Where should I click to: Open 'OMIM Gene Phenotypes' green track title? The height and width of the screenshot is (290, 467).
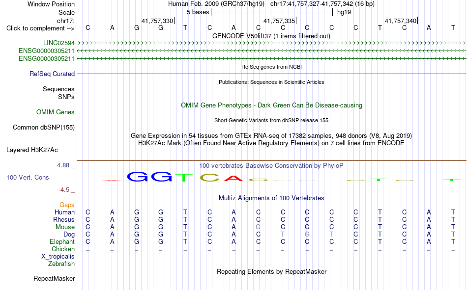click(272, 105)
